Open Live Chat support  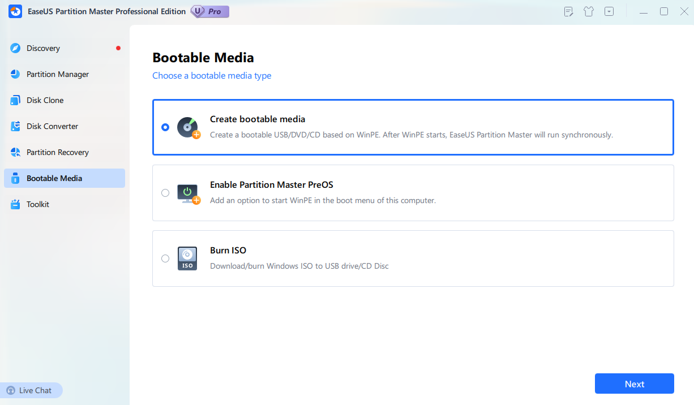point(31,390)
